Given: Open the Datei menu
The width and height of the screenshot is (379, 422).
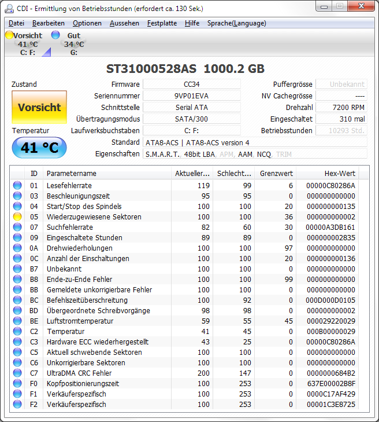Looking at the screenshot, I should coord(16,23).
